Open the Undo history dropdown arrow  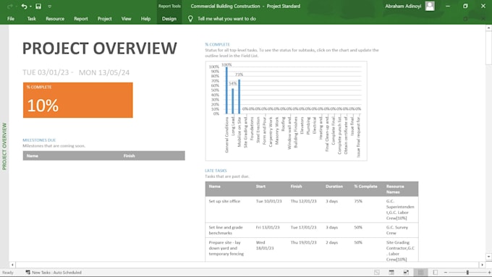pyautogui.click(x=30, y=7)
